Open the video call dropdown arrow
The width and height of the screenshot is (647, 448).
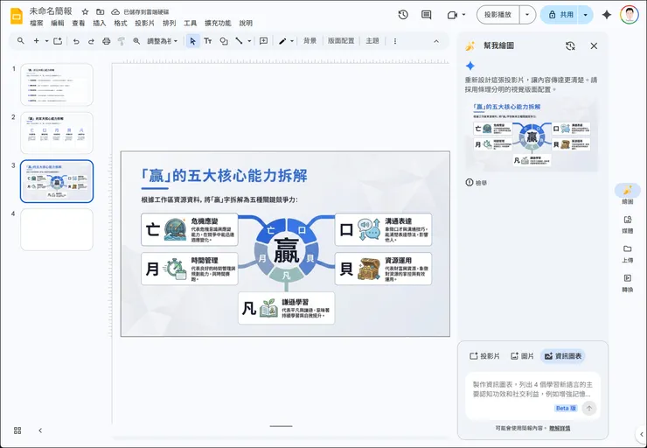(463, 15)
